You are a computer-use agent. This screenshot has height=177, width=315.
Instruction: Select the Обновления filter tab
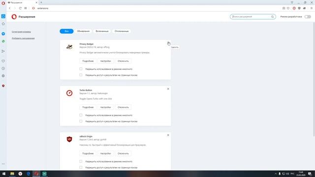(x=83, y=31)
